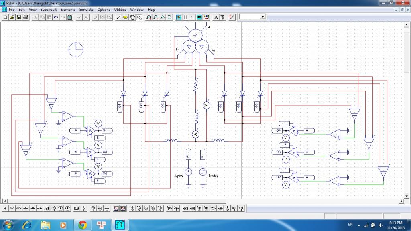411x231 pixels.
Task: Open the empty toolbar combo box dropdown
Action: (262, 17)
